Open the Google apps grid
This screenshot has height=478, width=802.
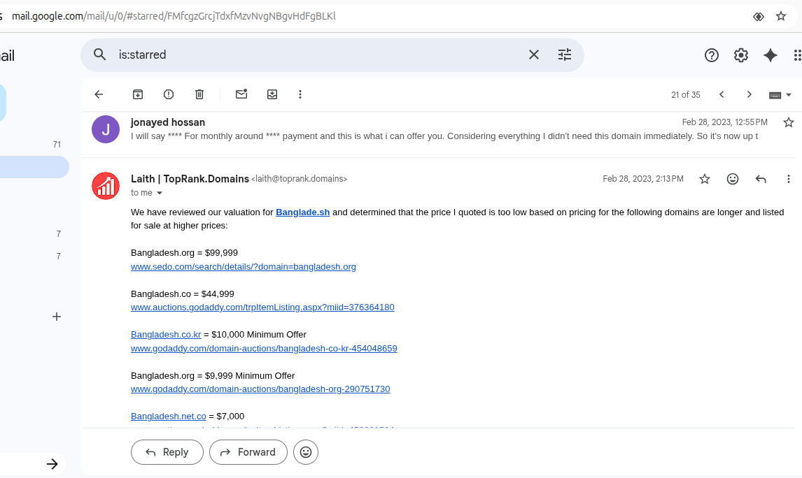pyautogui.click(x=797, y=55)
